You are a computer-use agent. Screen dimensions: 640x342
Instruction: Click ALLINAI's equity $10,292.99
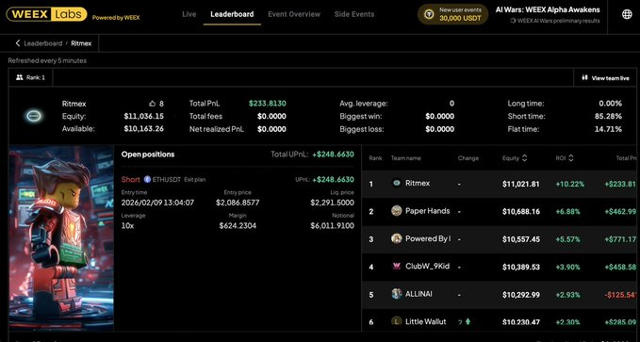521,294
